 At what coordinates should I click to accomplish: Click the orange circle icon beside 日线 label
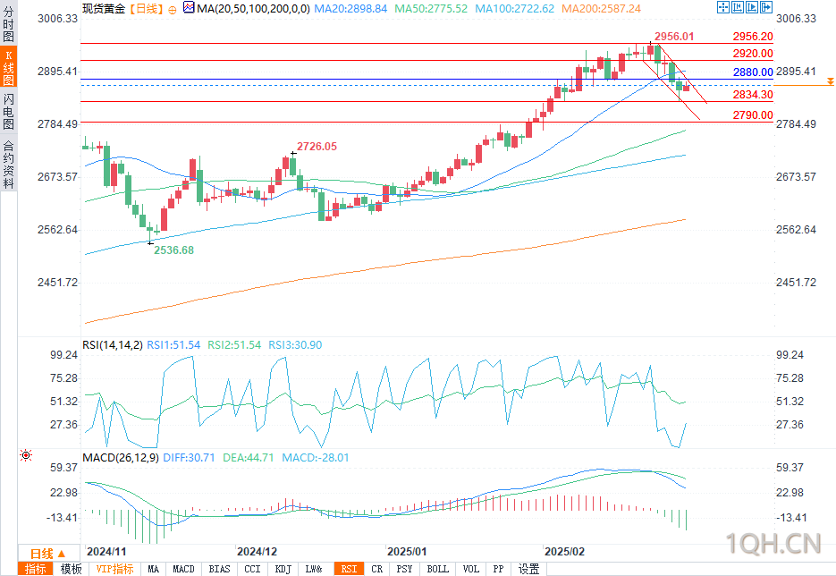point(173,10)
